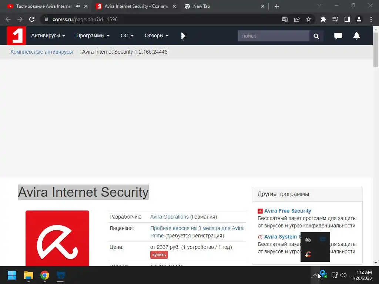Toggle the Chrome side panel icon
This screenshot has width=379, height=284.
coord(347,19)
